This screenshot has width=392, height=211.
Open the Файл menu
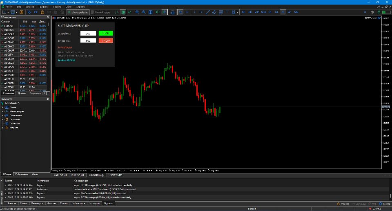[9, 7]
